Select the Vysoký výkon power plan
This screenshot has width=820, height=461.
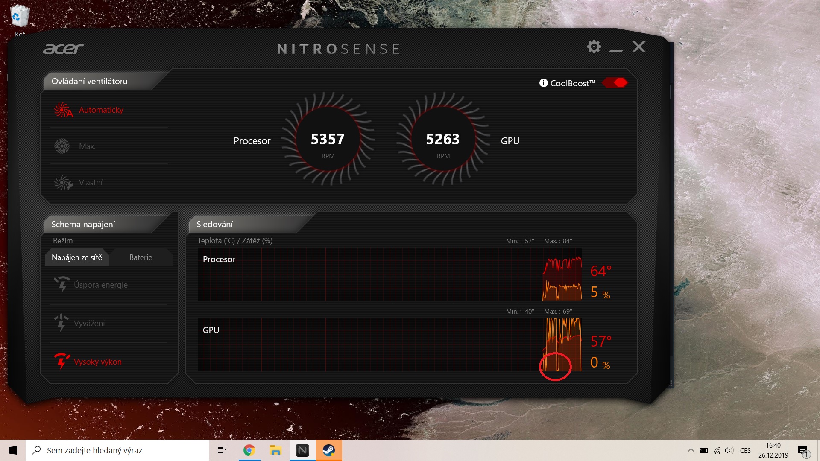tap(97, 362)
